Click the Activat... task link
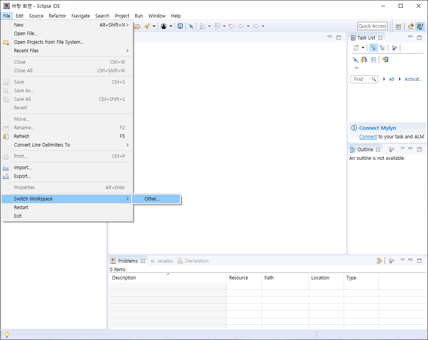428x340 pixels. [x=413, y=79]
